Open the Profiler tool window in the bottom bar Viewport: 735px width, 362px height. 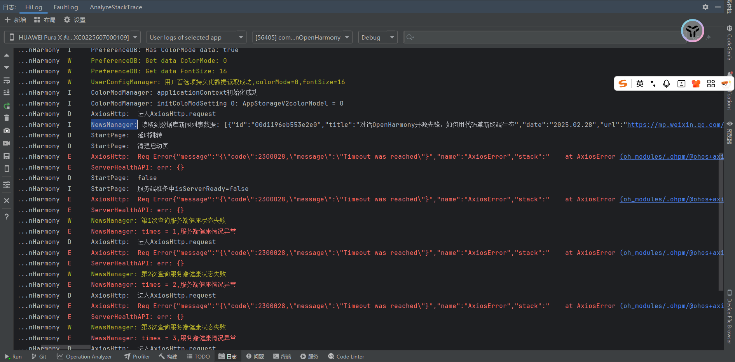(137, 357)
